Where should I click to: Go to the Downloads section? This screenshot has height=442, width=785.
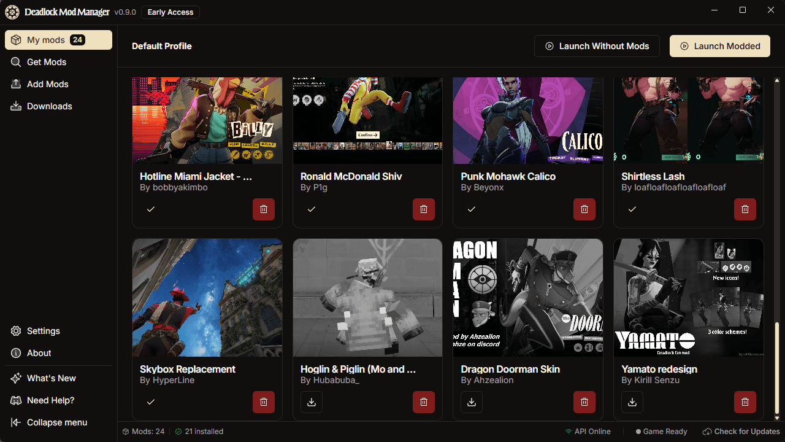click(x=49, y=106)
